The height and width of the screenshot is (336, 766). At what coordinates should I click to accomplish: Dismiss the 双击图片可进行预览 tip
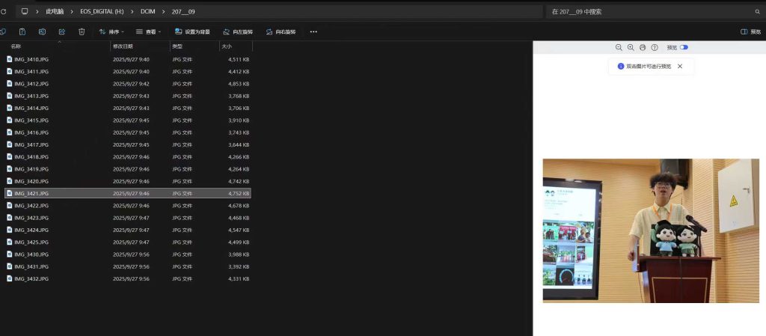[680, 66]
